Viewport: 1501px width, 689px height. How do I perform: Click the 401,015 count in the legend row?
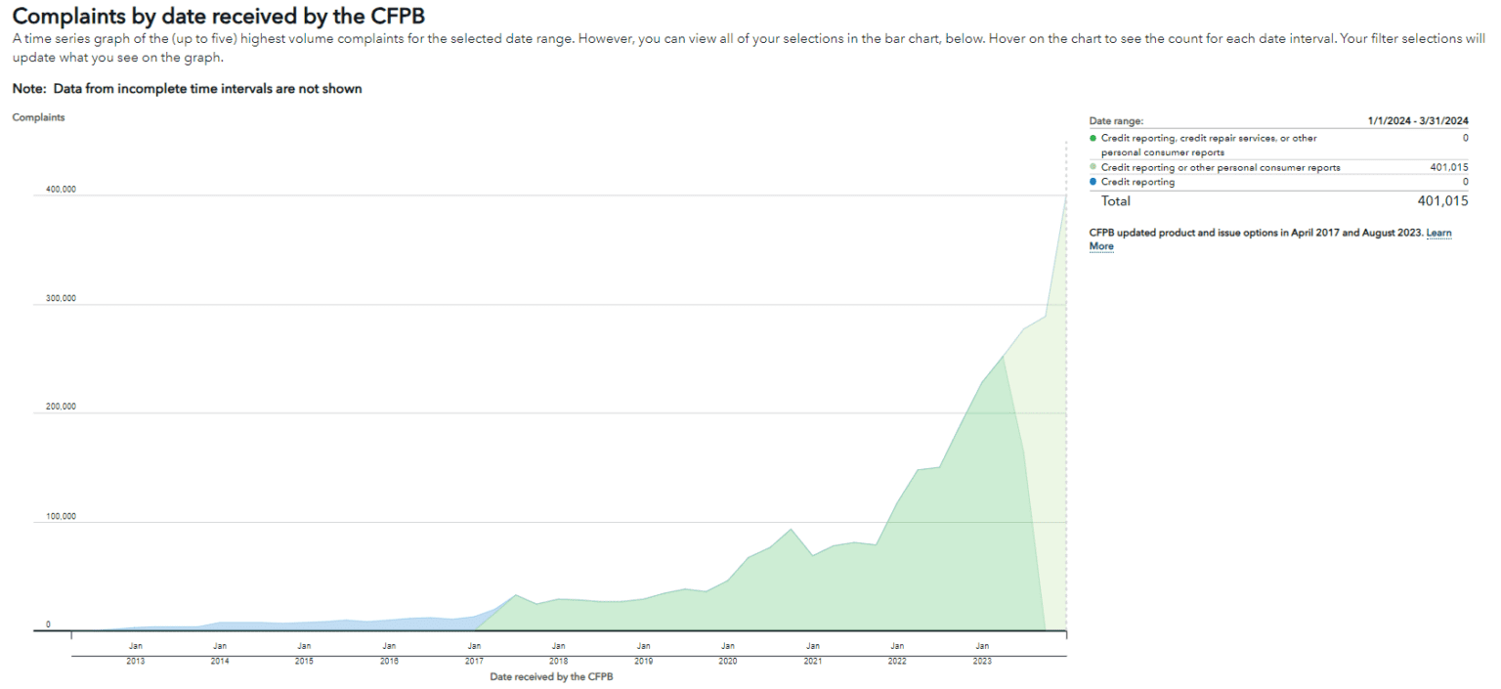point(1448,167)
